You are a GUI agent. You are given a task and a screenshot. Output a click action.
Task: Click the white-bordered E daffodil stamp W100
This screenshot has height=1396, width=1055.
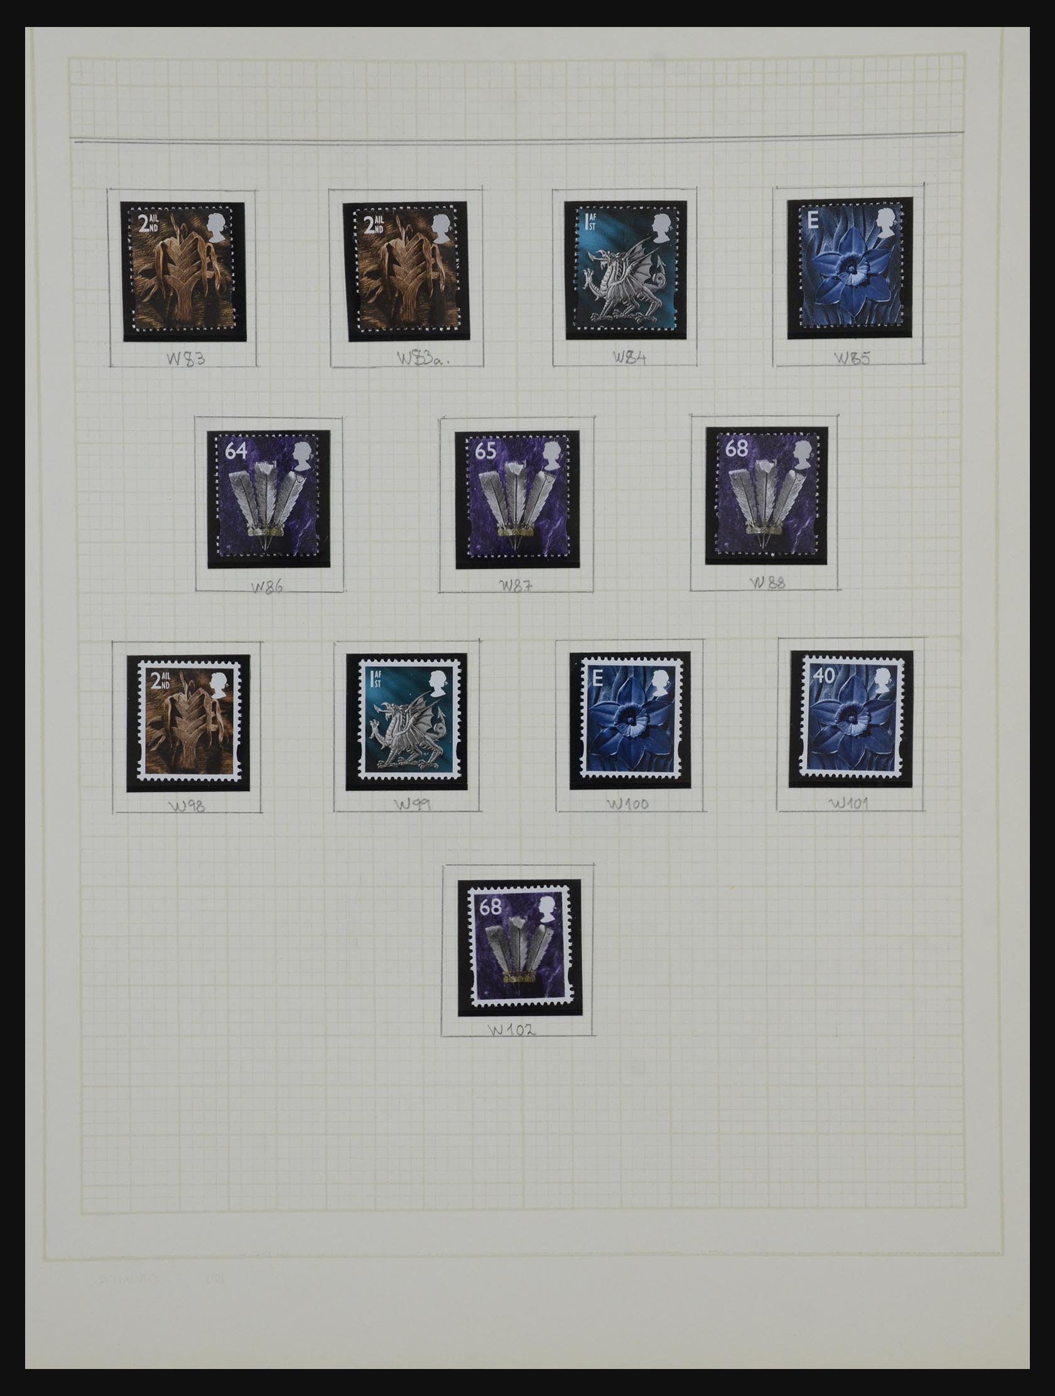(629, 721)
